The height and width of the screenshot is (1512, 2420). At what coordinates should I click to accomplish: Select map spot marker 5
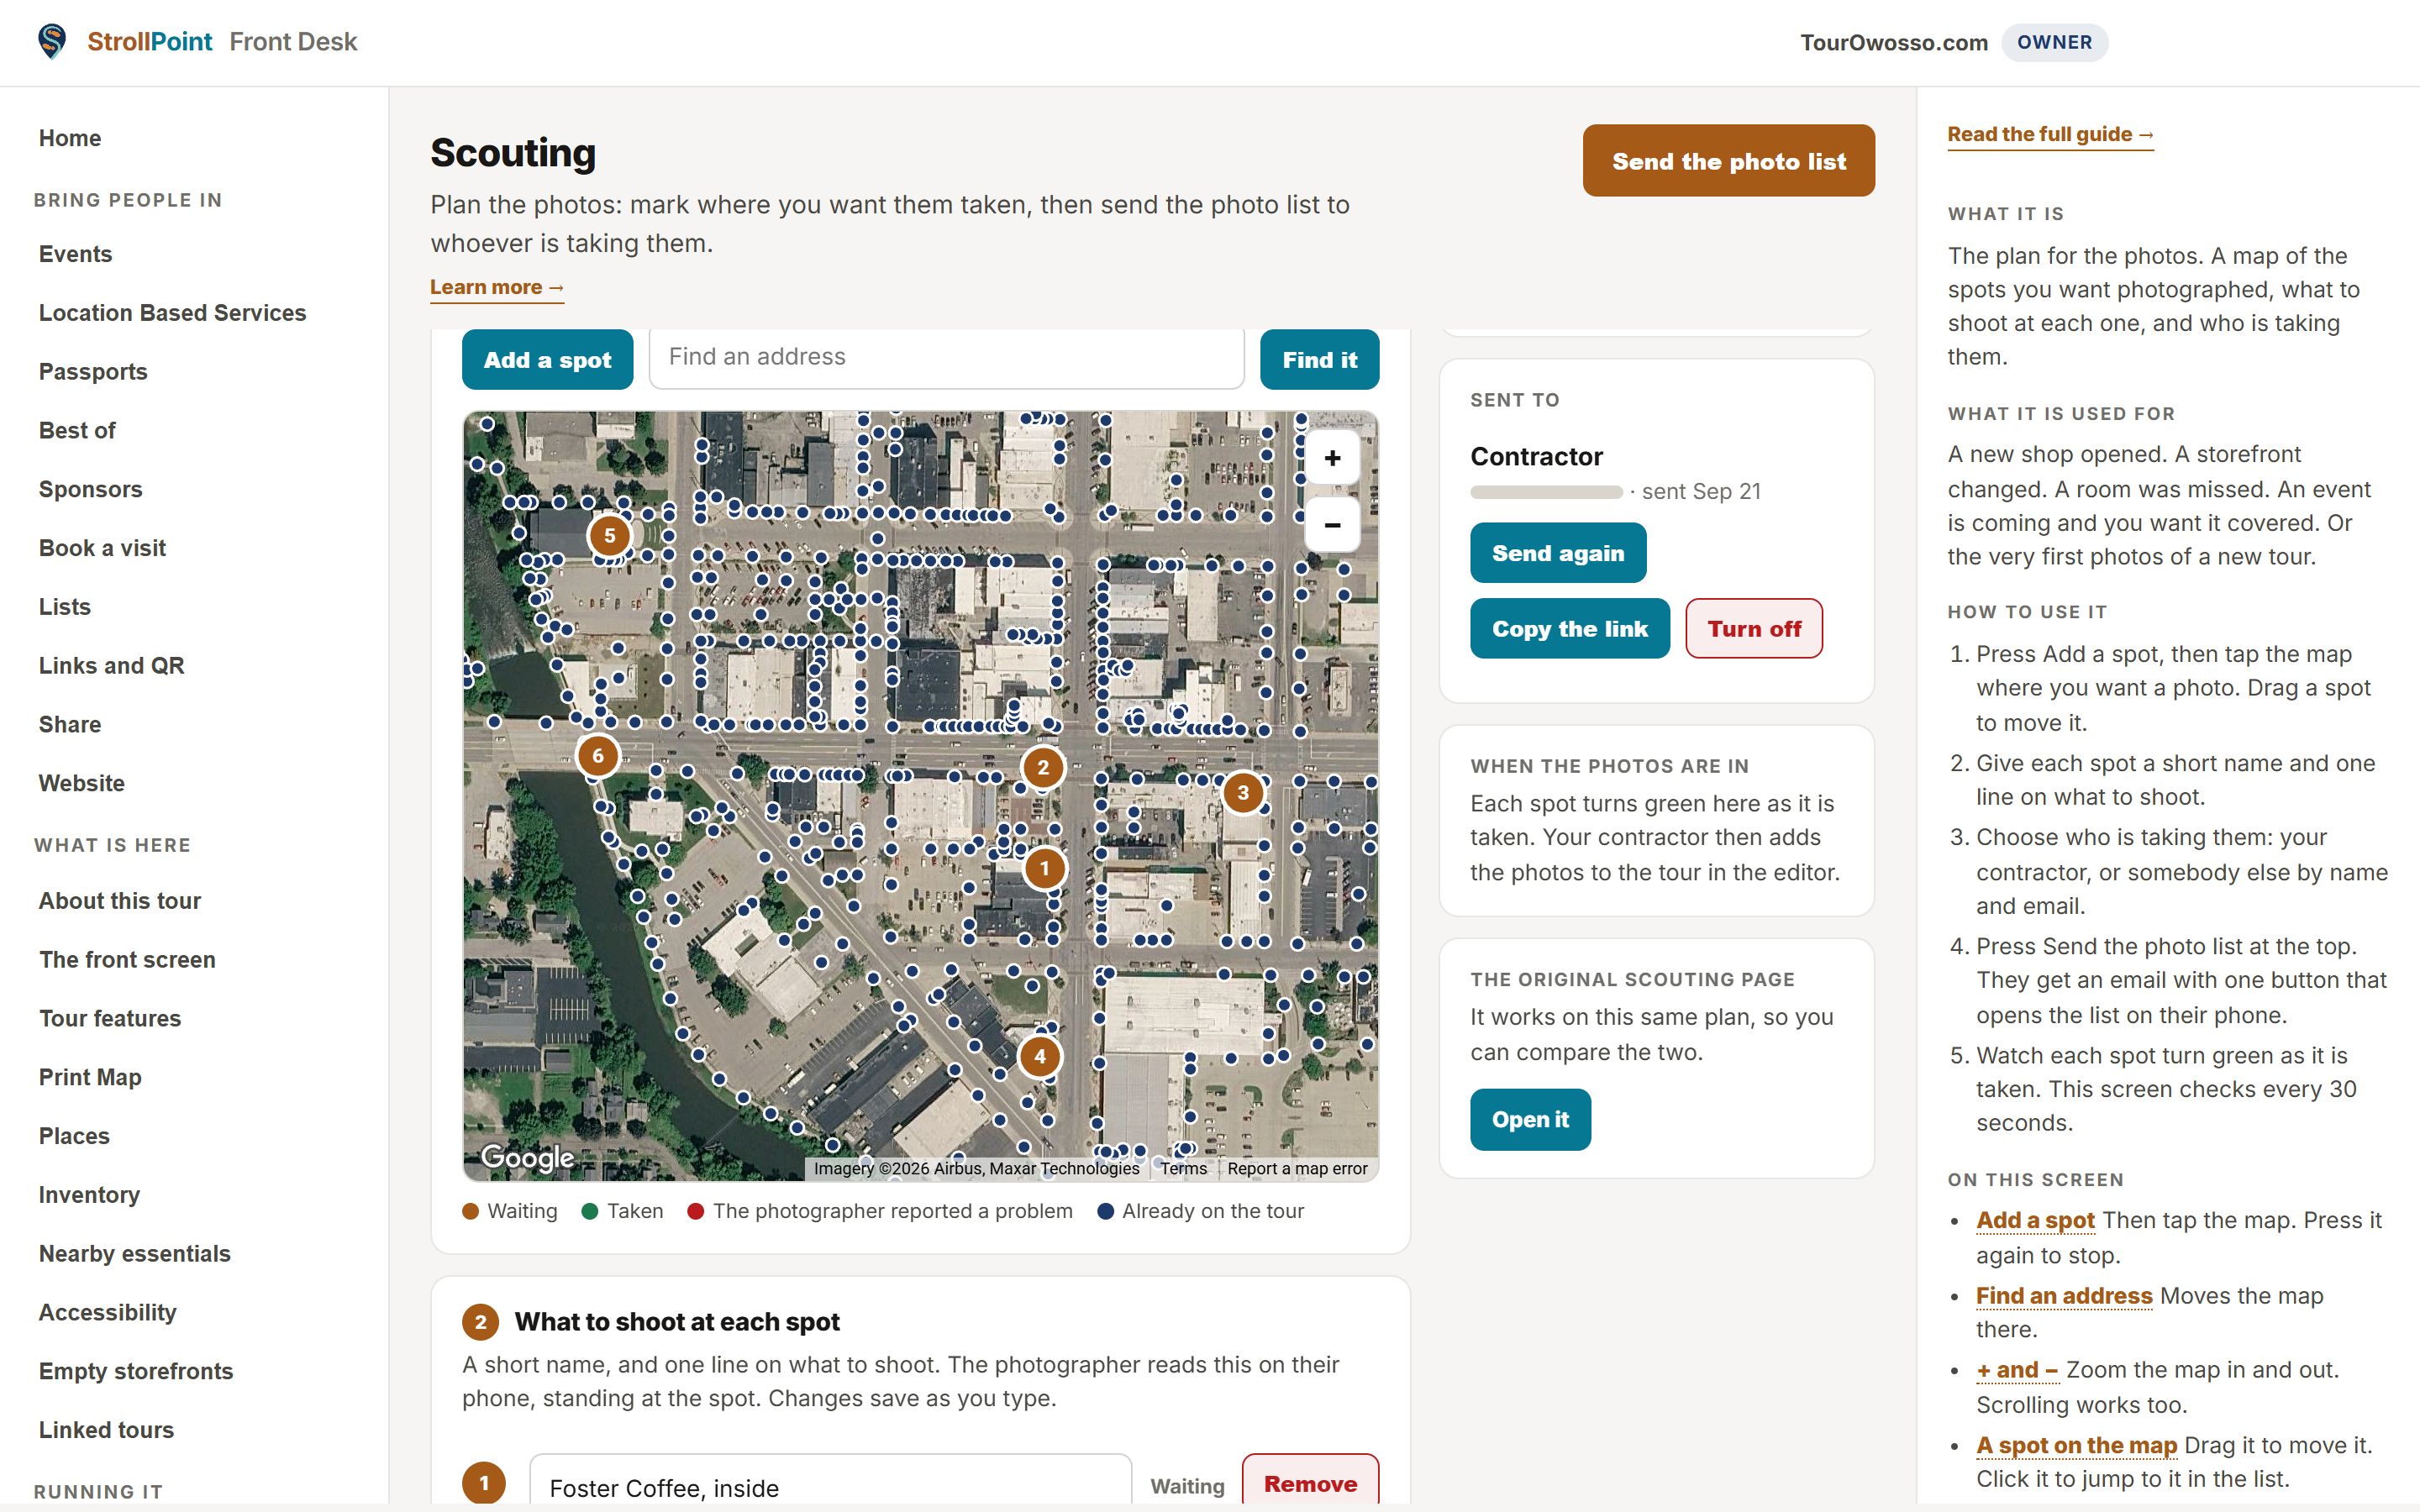(610, 535)
